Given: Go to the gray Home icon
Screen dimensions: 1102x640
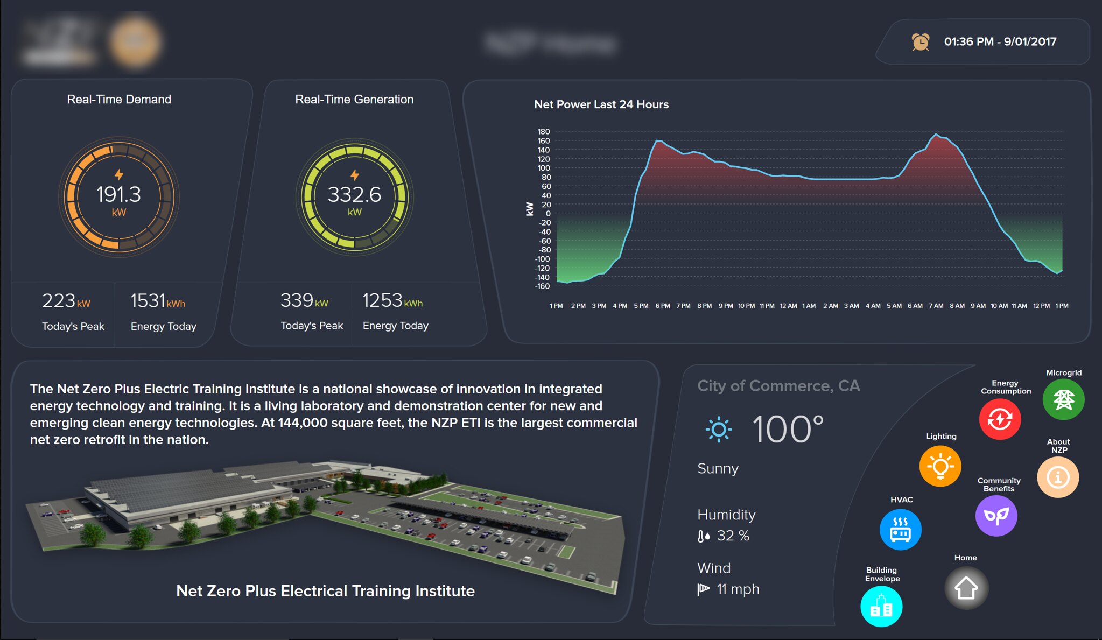Looking at the screenshot, I should 966,587.
